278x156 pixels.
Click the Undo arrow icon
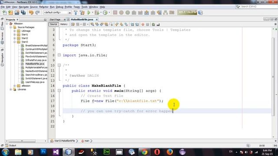click(31, 13)
